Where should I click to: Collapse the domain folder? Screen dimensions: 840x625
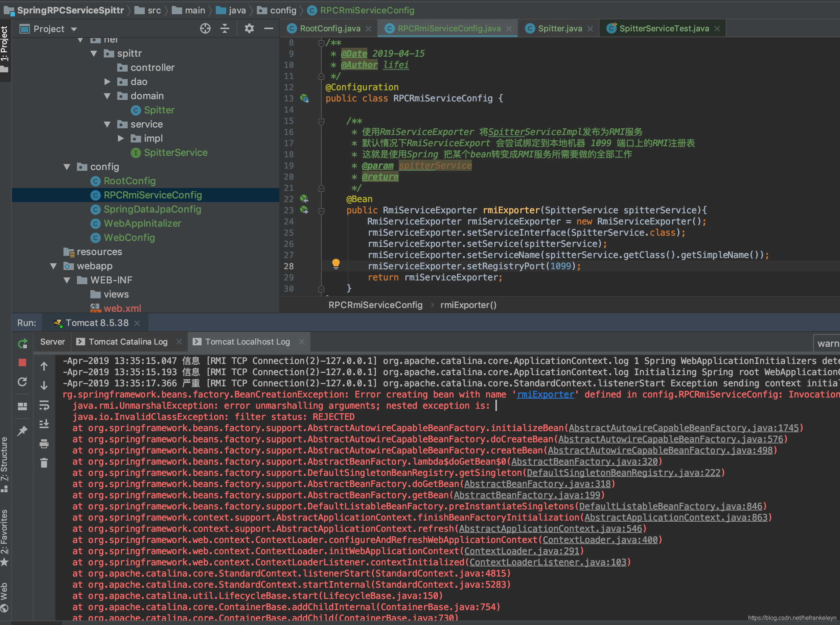(x=107, y=96)
